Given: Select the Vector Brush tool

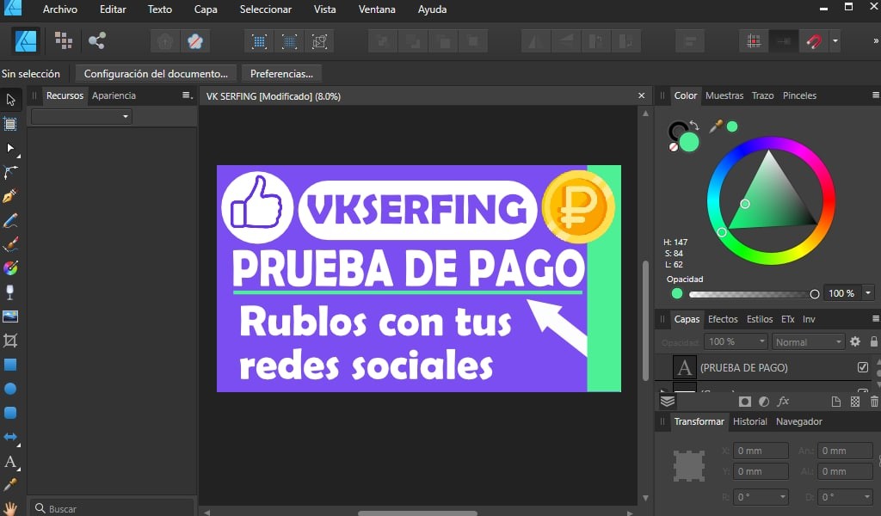Looking at the screenshot, I should [10, 244].
